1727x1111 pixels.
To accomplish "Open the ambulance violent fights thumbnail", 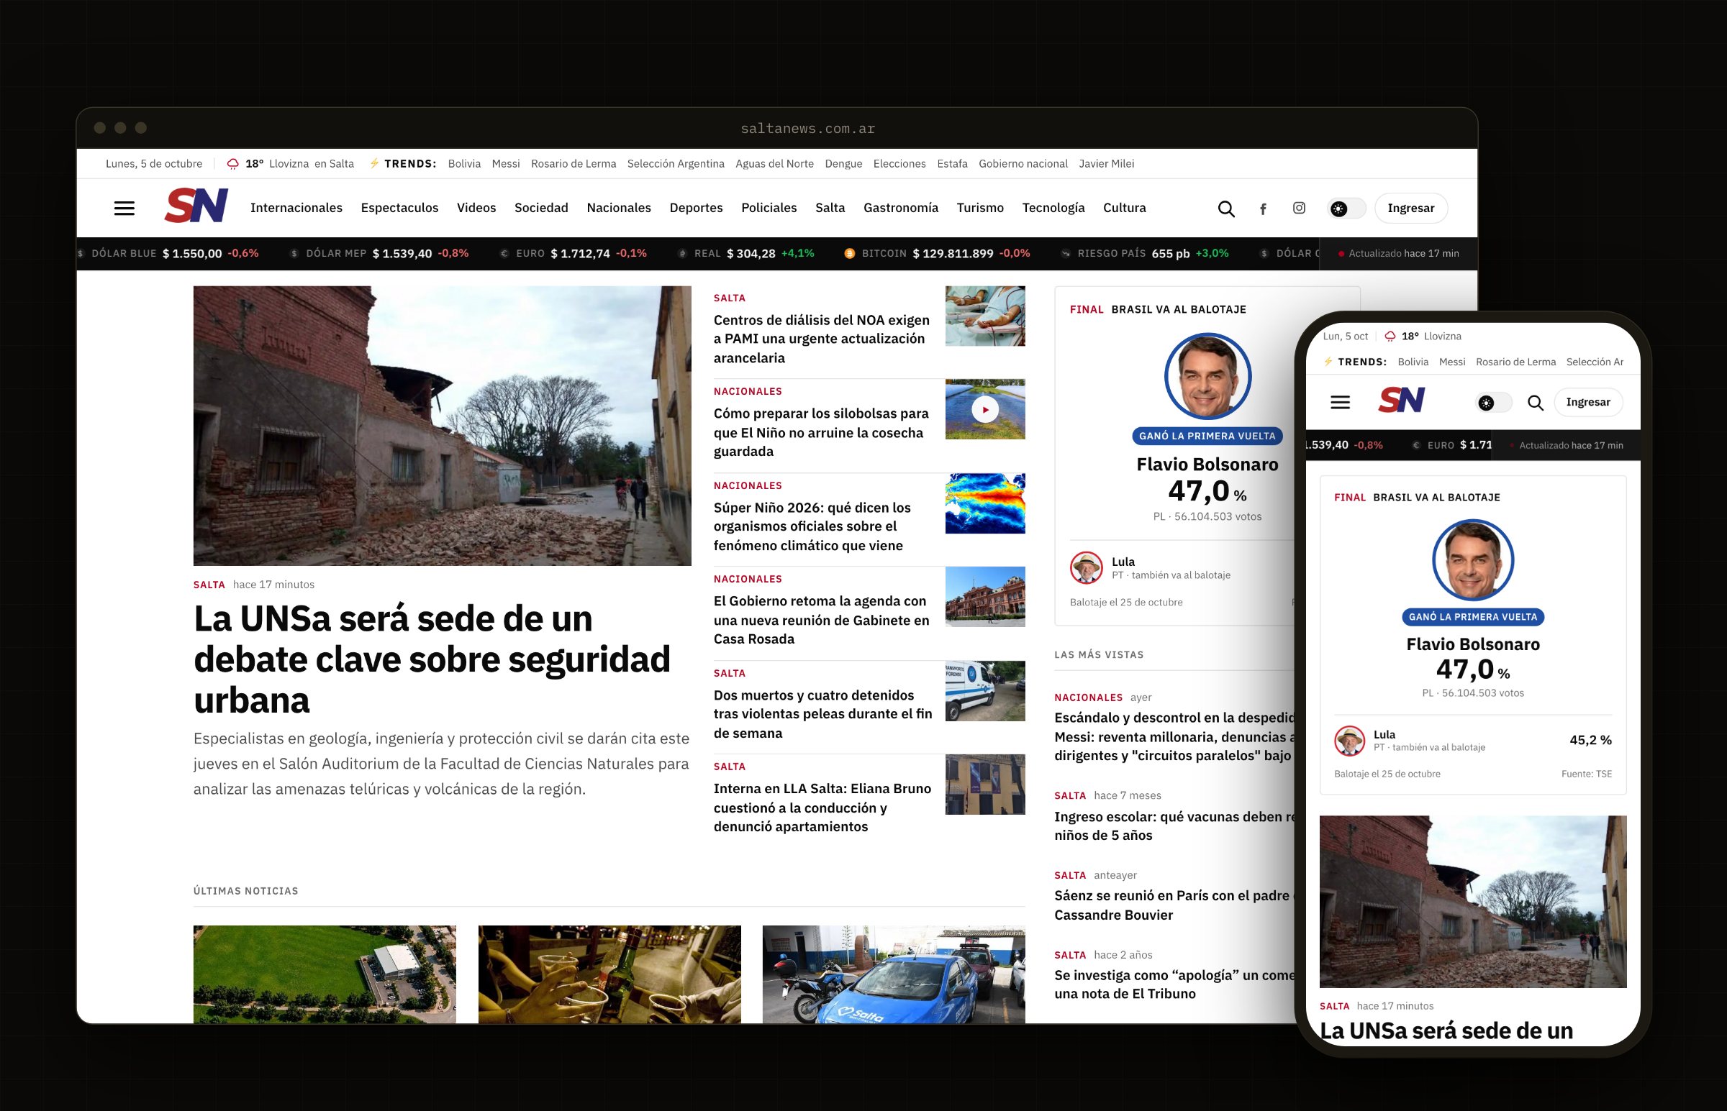I will [985, 691].
